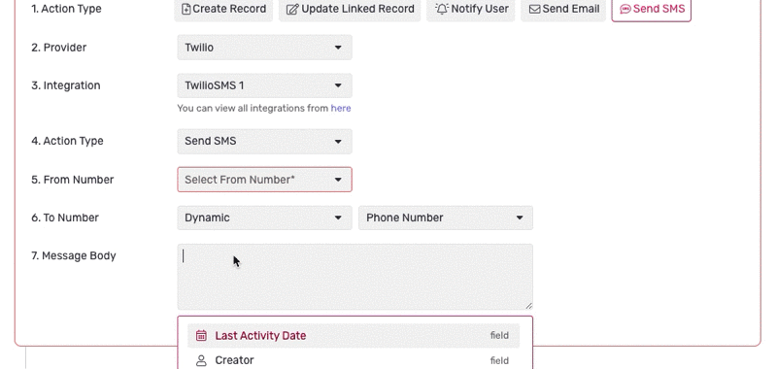Click inside the Message Body text area
Image resolution: width=777 pixels, height=369 pixels.
355,277
